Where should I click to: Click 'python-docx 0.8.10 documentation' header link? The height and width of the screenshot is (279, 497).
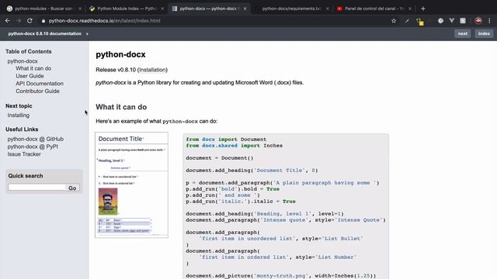pos(45,33)
